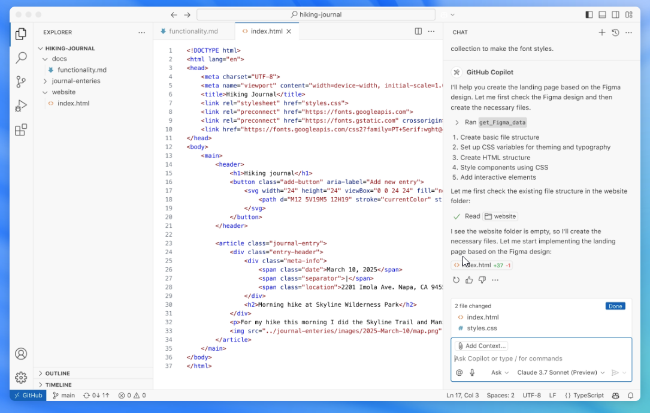The width and height of the screenshot is (650, 413).
Task: Open the Accounts menu icon
Action: (21, 354)
